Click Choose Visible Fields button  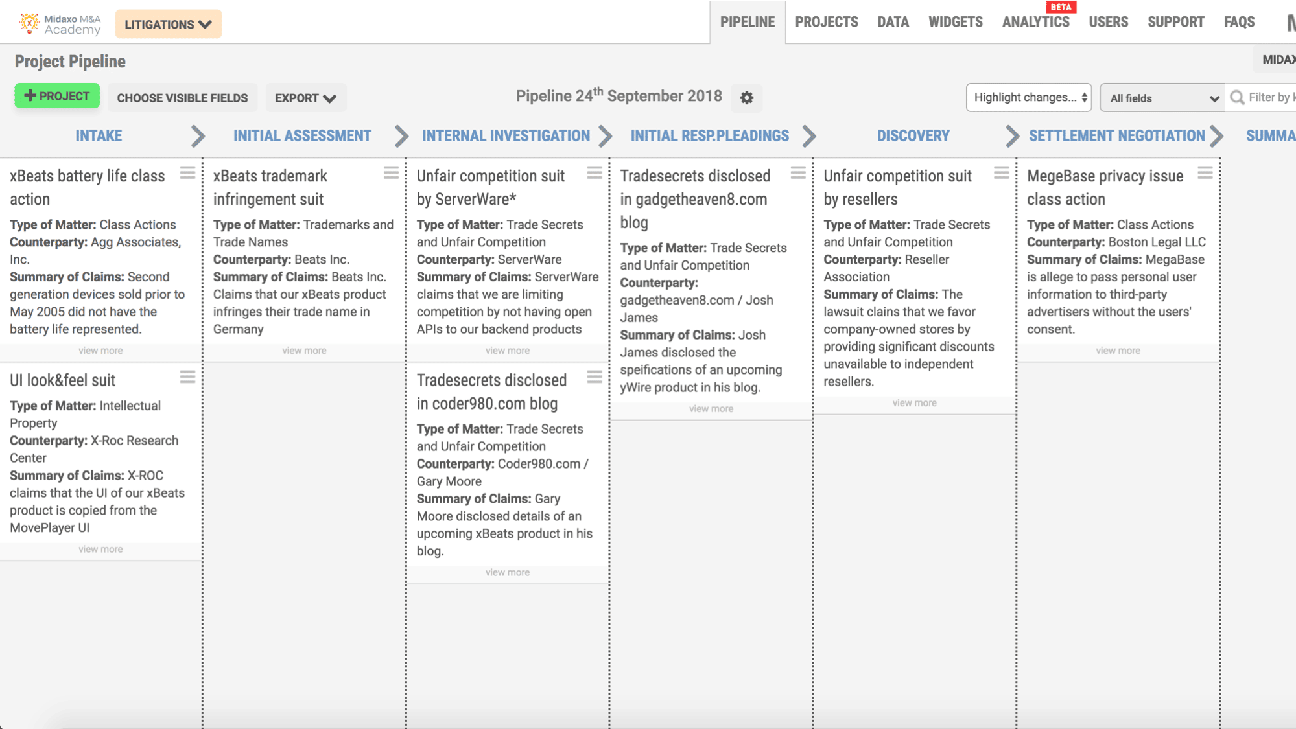point(182,98)
